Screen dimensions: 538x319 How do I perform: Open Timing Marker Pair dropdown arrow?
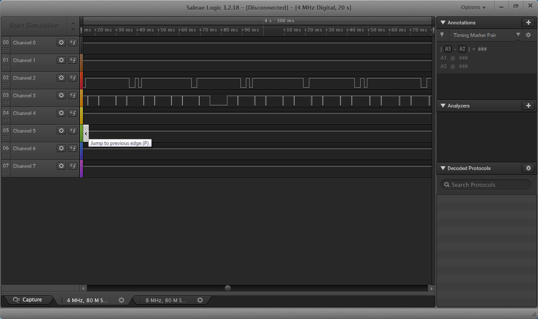click(x=518, y=35)
